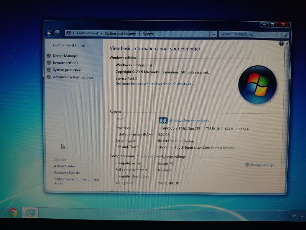
Task: Click the scrollbar up arrow
Action: 287,44
